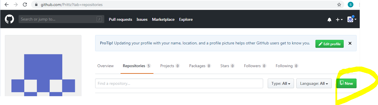Open the Chrome profile avatar S

[x=351, y=5]
